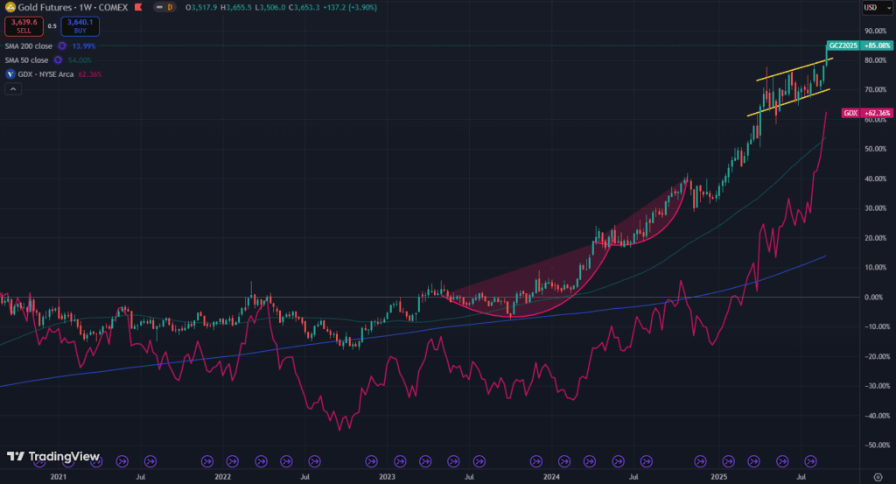Image resolution: width=896 pixels, height=484 pixels.
Task: Open the TradingView logo in the corner
Action: [52, 457]
